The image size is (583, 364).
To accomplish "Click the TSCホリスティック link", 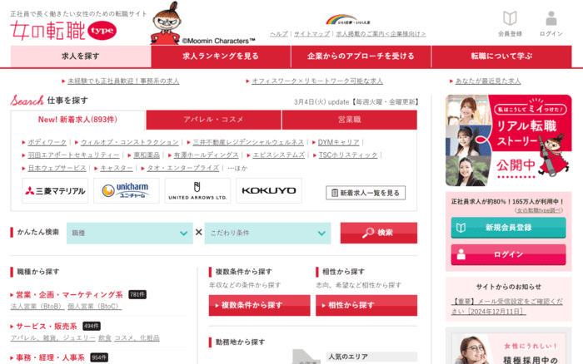I will tap(348, 155).
